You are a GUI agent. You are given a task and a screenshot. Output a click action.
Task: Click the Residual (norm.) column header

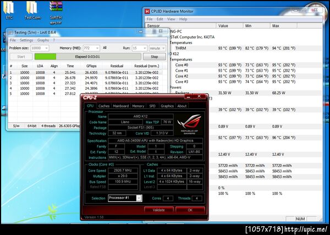click(x=147, y=66)
